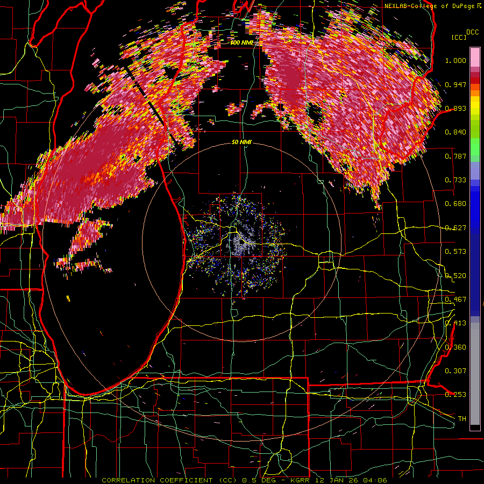Viewport: 484px width, 484px height.
Task: Click the 0.413 scale value
Action: pyautogui.click(x=455, y=323)
